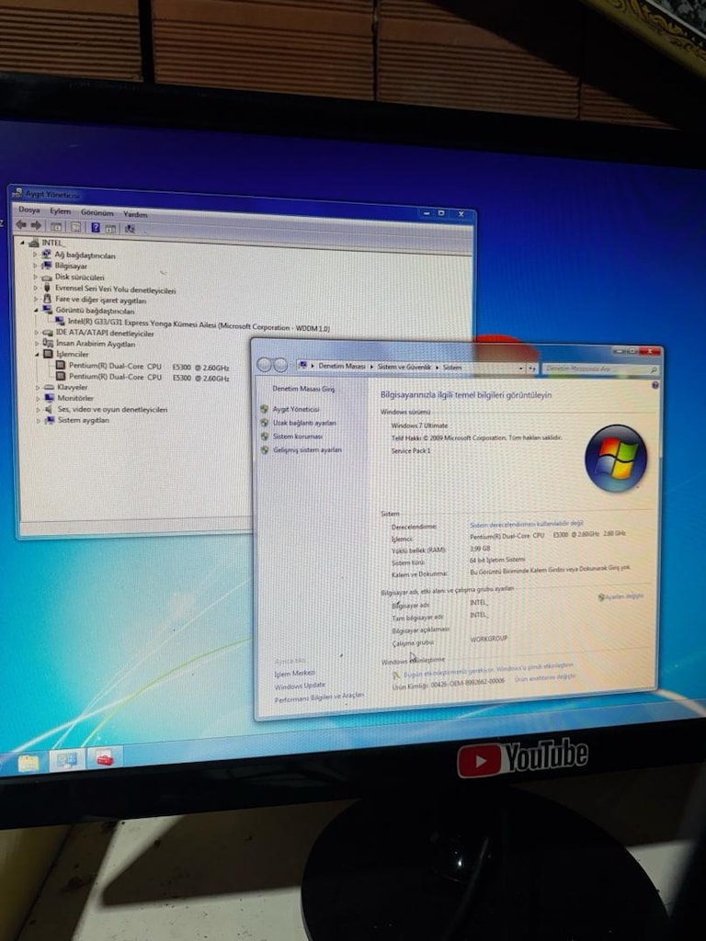Click Denetim Masası in the breadcrumb
The image size is (706, 941).
(342, 366)
